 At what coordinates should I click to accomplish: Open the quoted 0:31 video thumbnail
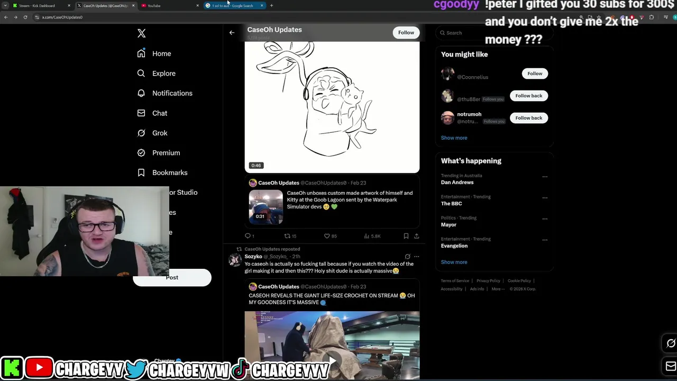click(x=266, y=207)
